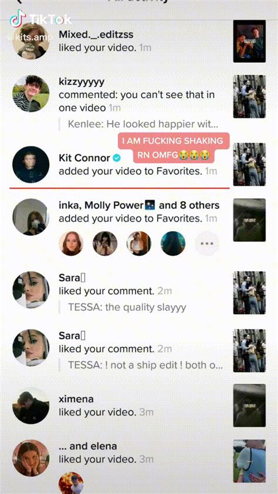Open kizzyyyyy's profile picture
Screen dimensions: 278x494
31,93
